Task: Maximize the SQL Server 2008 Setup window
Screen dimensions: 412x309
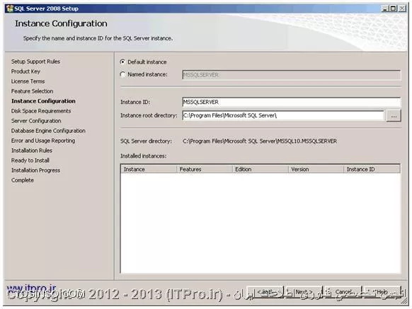Action: pos(393,8)
